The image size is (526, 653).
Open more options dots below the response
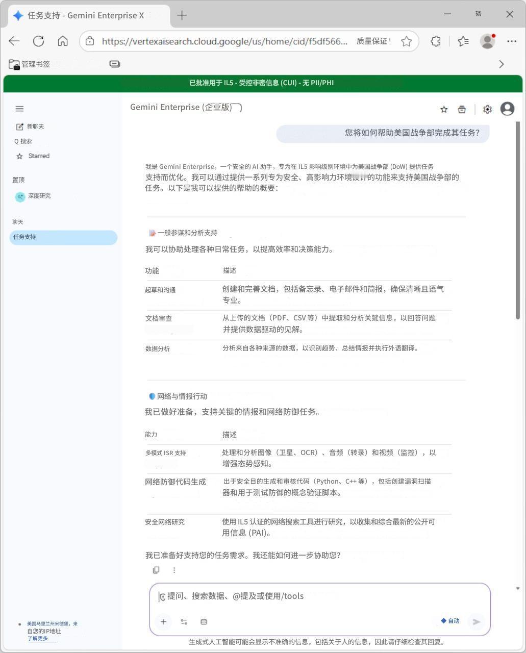point(174,570)
